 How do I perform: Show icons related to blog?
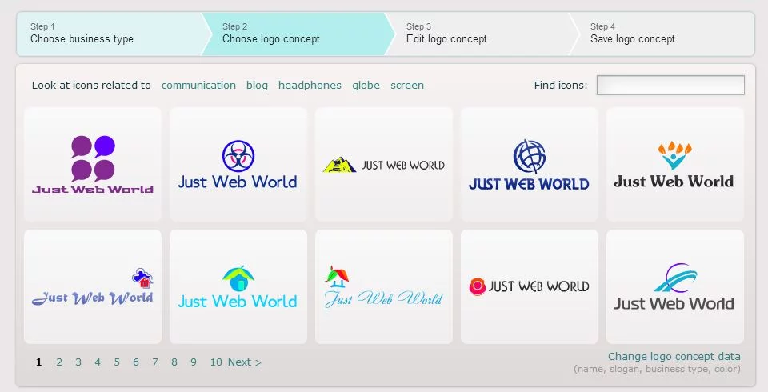257,86
